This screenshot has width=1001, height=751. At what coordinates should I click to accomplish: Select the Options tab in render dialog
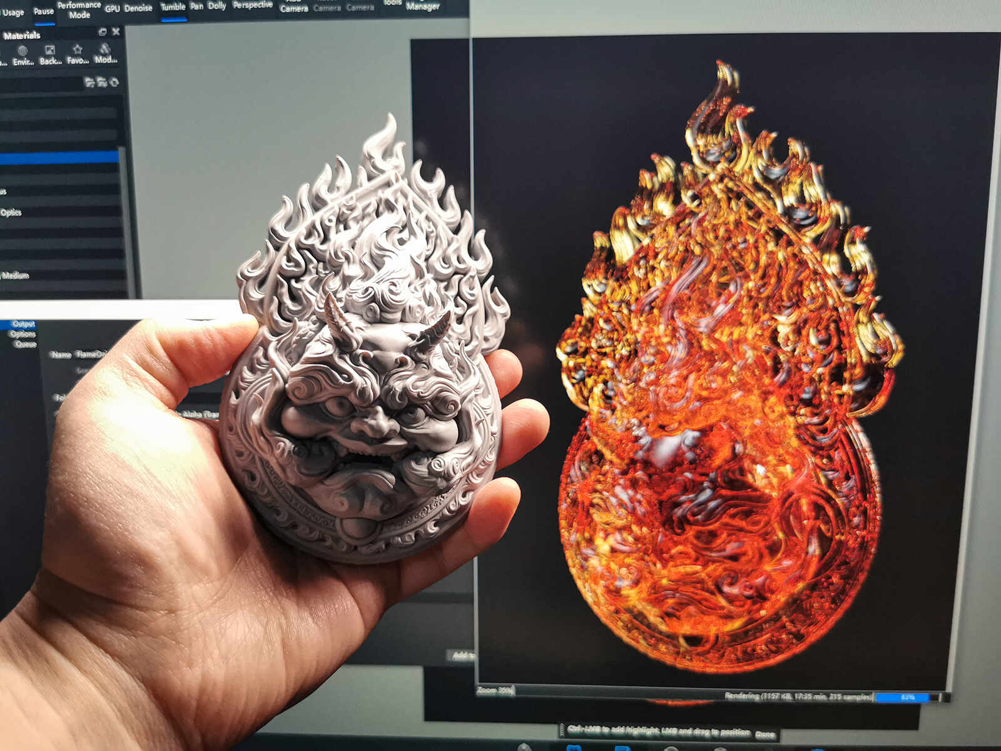[x=23, y=334]
